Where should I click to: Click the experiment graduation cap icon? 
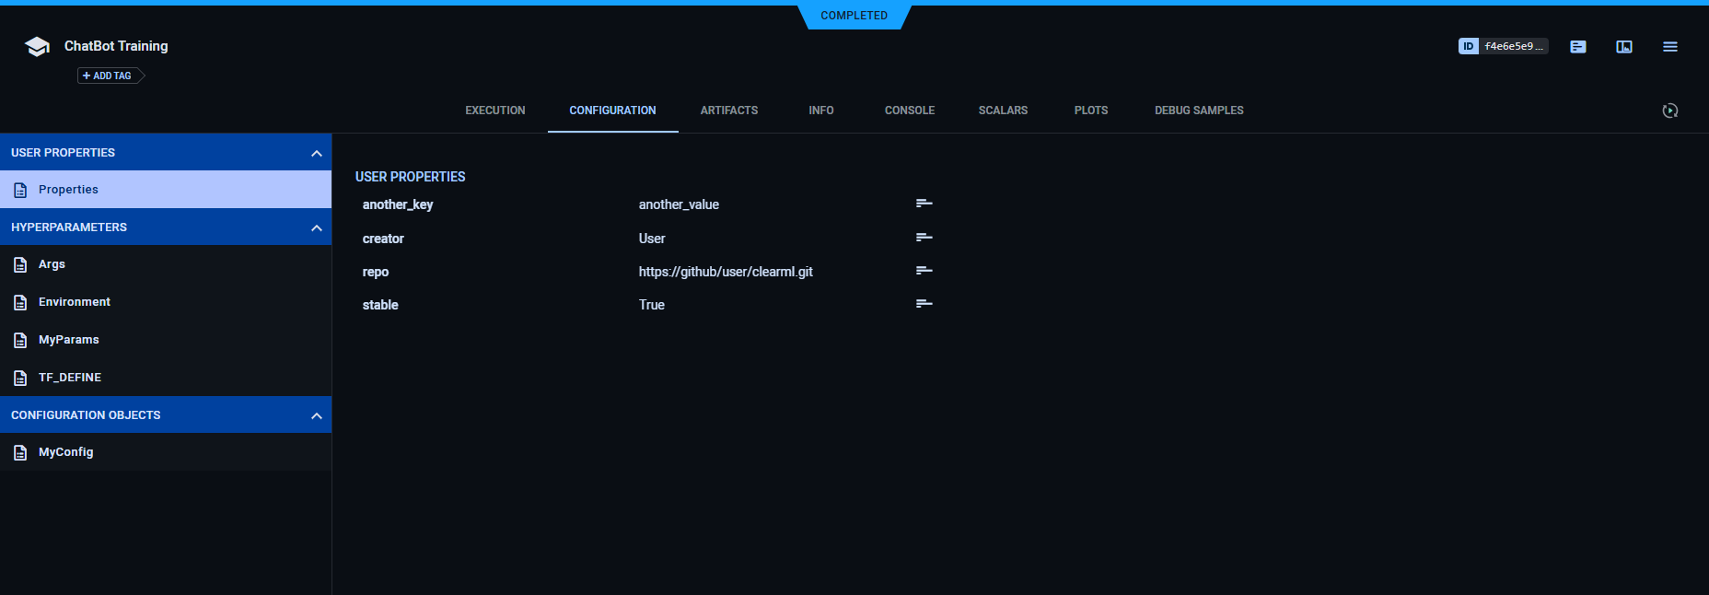click(37, 47)
